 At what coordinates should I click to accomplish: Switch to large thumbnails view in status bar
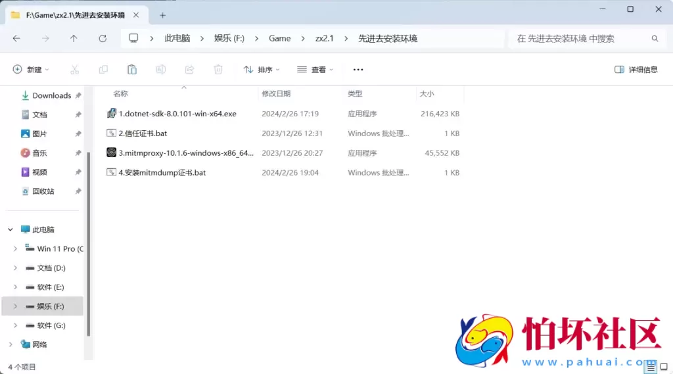click(x=664, y=367)
